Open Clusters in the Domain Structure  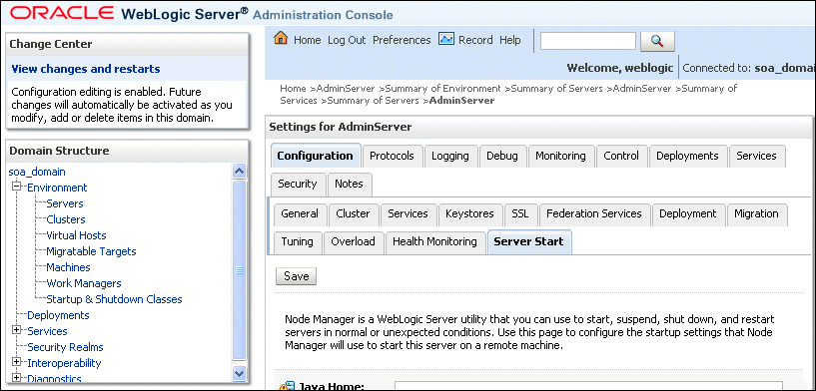click(66, 219)
